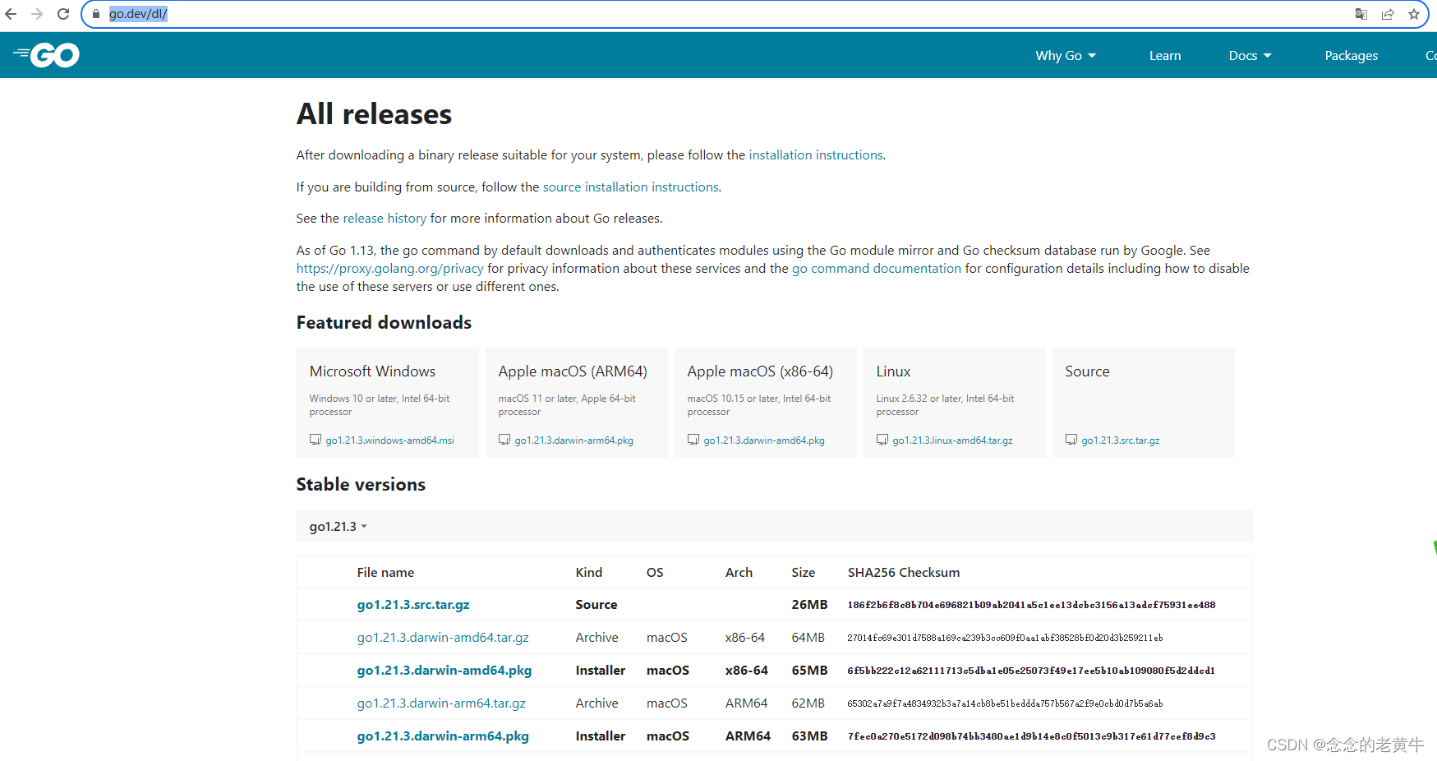
Task: Click the Size column header
Action: (804, 573)
